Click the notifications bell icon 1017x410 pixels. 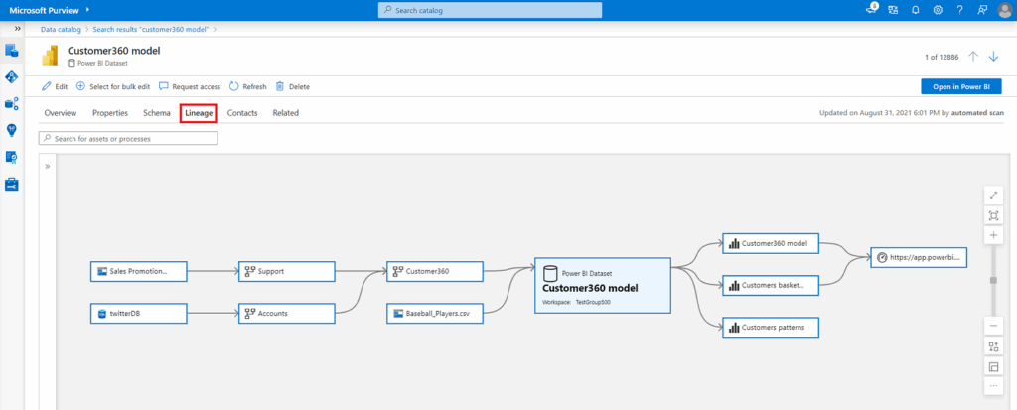pos(915,10)
